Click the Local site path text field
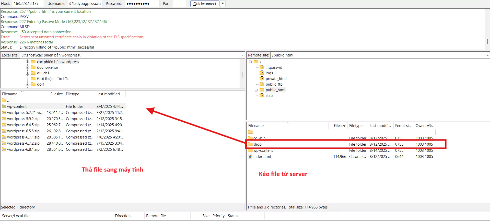The image size is (490, 221). 130,55
